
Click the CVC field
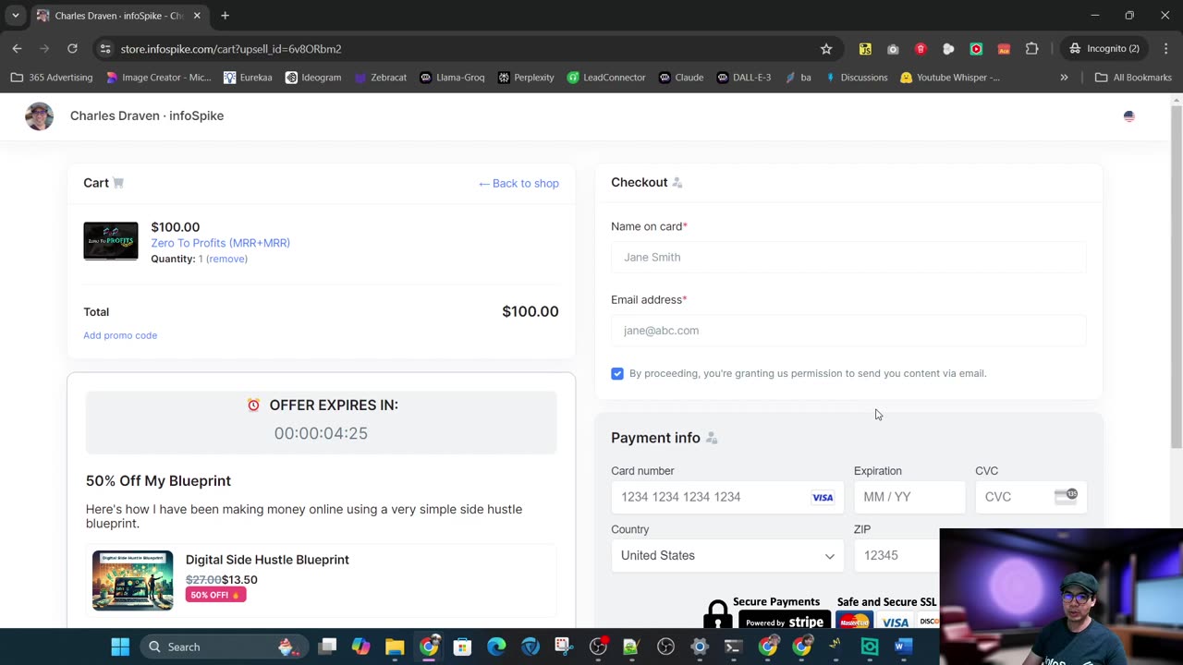click(1031, 497)
